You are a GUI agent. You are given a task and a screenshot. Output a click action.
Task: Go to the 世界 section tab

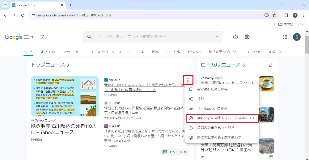(155, 52)
